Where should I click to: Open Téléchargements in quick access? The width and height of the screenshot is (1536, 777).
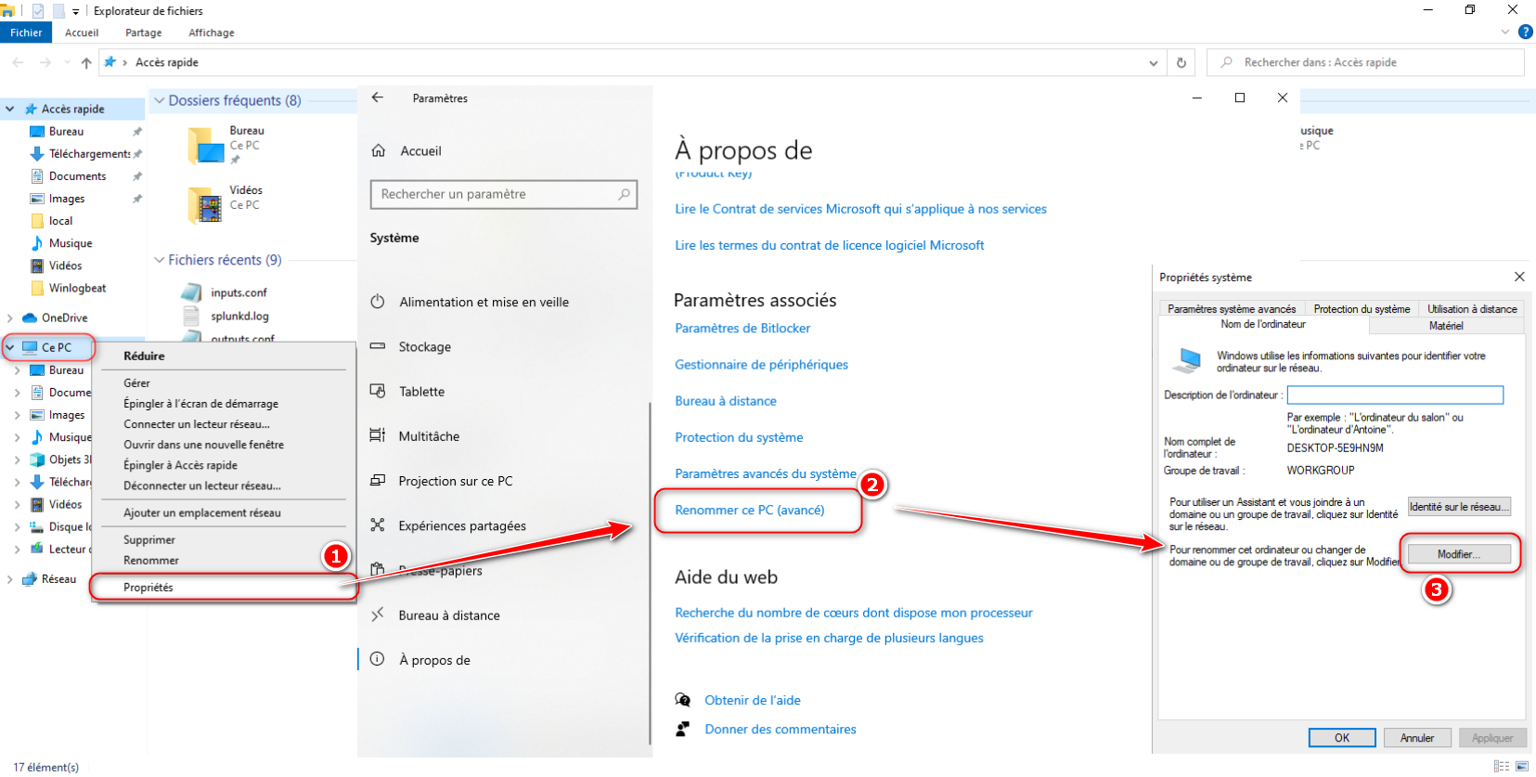(x=89, y=154)
